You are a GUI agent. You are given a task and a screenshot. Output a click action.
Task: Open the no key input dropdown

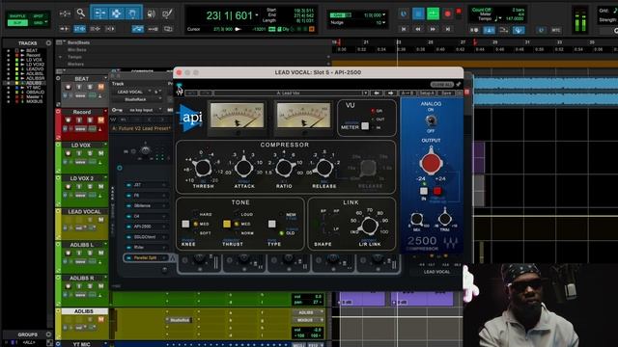click(142, 110)
